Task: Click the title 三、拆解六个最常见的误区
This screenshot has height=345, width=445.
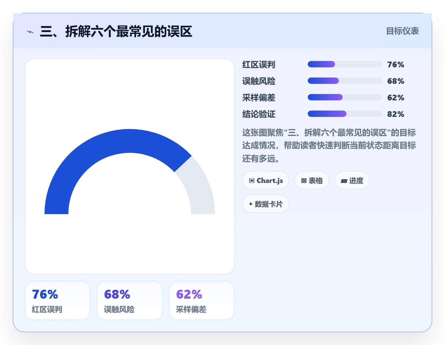Action: click(x=116, y=31)
